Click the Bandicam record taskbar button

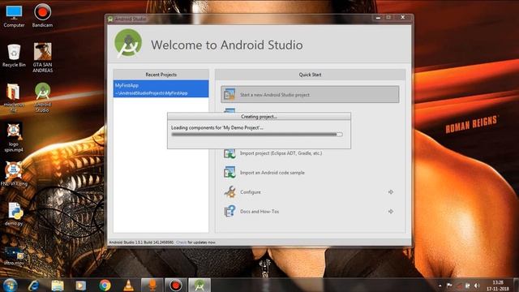click(176, 286)
